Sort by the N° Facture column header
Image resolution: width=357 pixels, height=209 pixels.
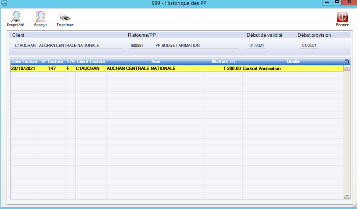tap(52, 61)
